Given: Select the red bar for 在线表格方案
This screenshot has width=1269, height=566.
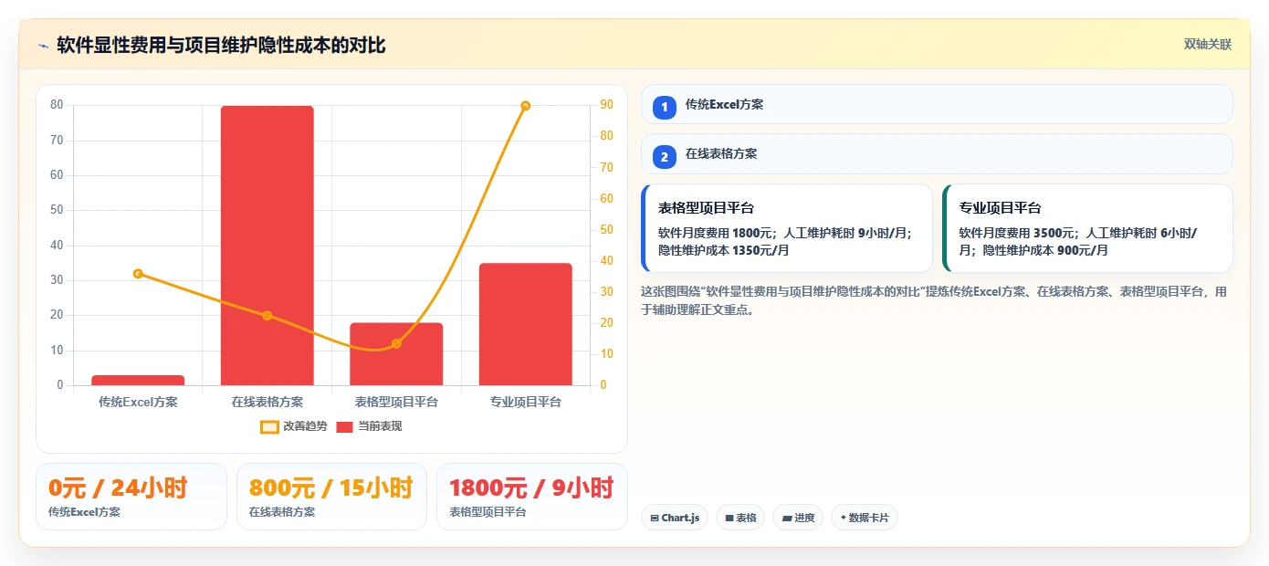Looking at the screenshot, I should (267, 246).
